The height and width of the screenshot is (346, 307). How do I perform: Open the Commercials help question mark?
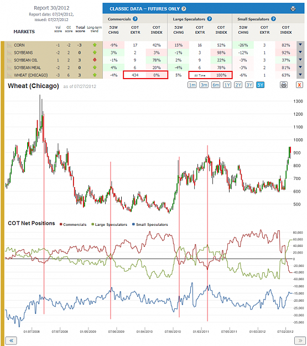coord(135,19)
